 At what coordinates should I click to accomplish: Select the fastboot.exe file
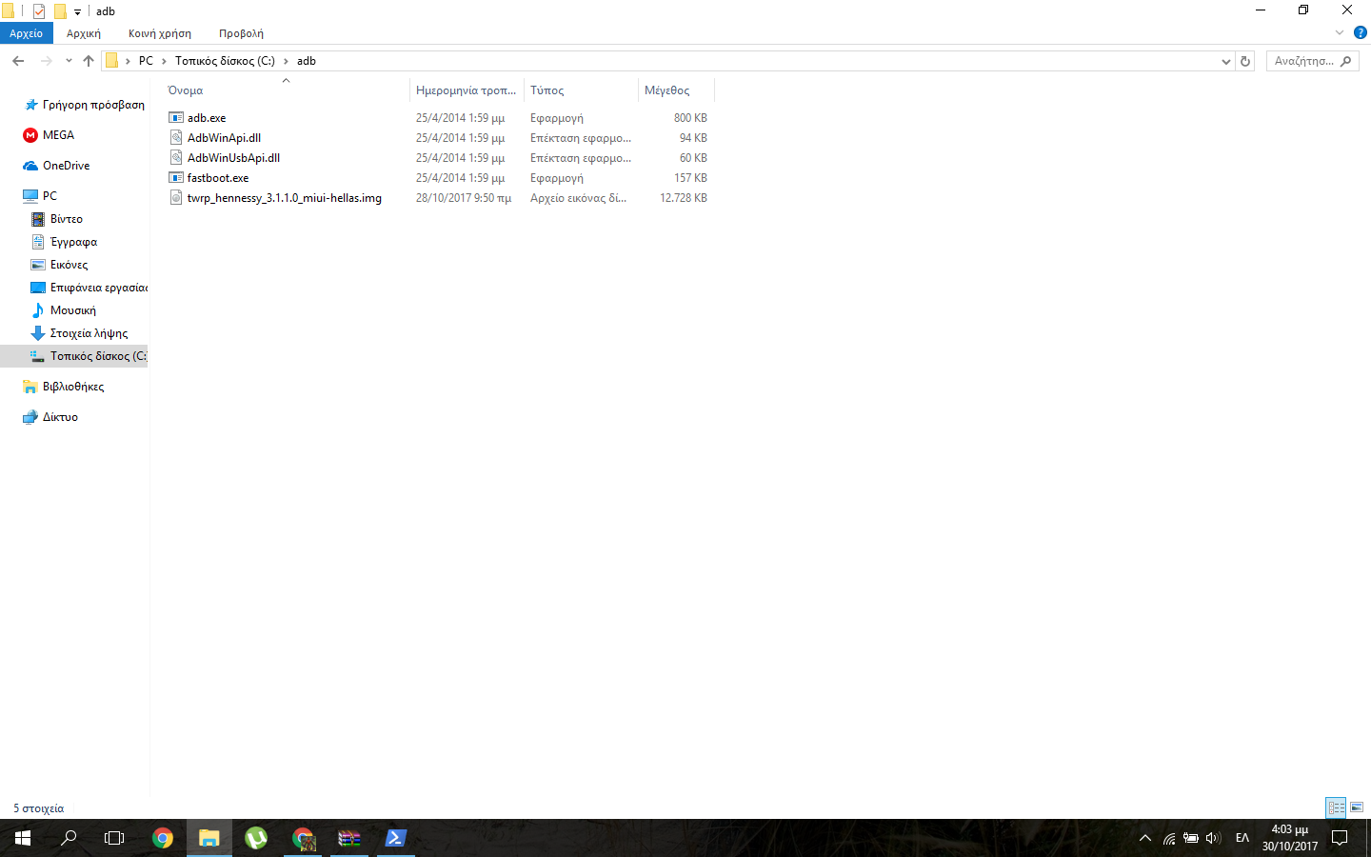218,178
